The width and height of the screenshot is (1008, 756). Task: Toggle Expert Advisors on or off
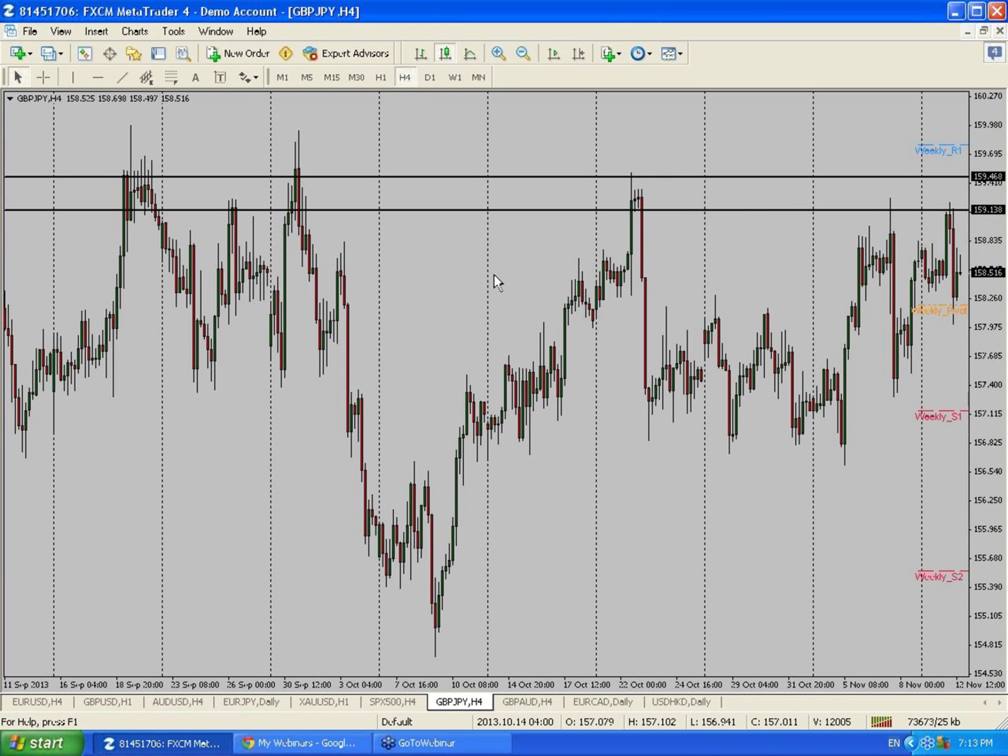(x=346, y=54)
